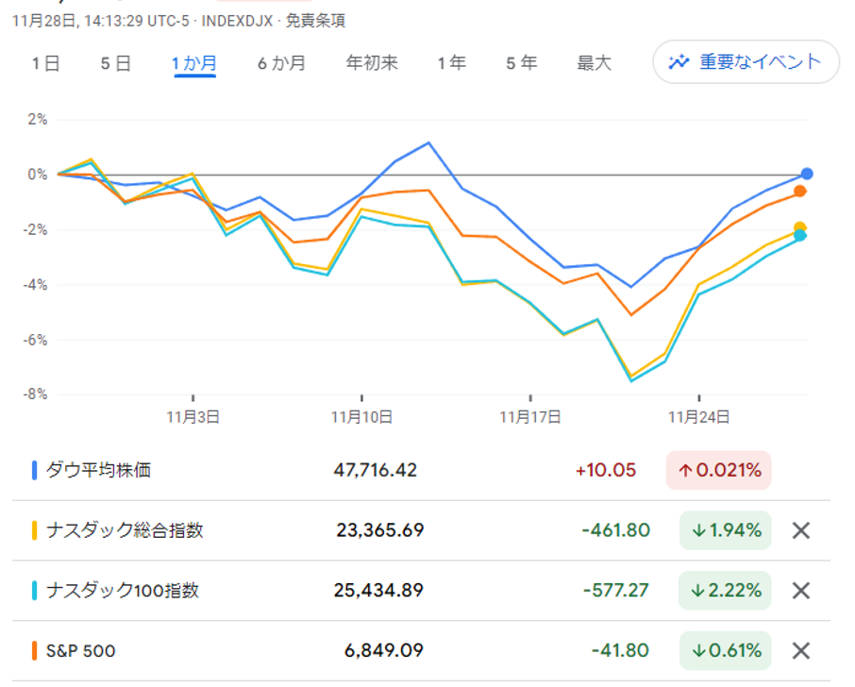Click the ↓2.22% change badge

coord(725,591)
